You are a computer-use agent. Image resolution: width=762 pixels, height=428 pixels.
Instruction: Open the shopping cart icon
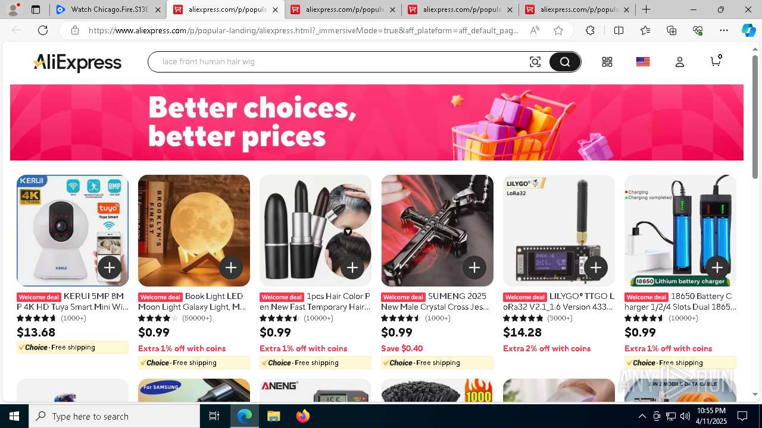pos(716,61)
